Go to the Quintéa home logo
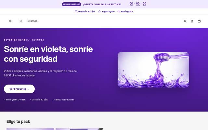The height and width of the screenshot is (130, 208). [x=32, y=21]
